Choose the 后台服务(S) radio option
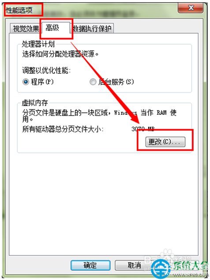 click(x=112, y=82)
